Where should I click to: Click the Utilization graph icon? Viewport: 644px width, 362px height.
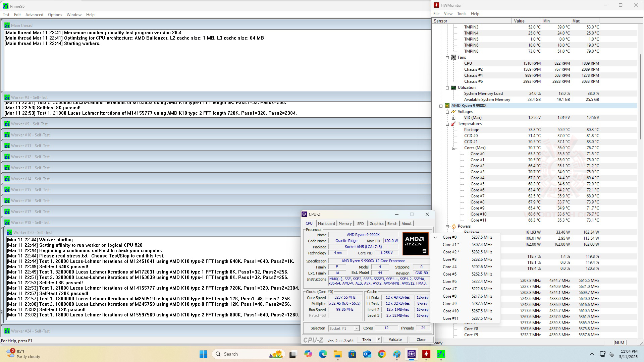[x=453, y=87]
